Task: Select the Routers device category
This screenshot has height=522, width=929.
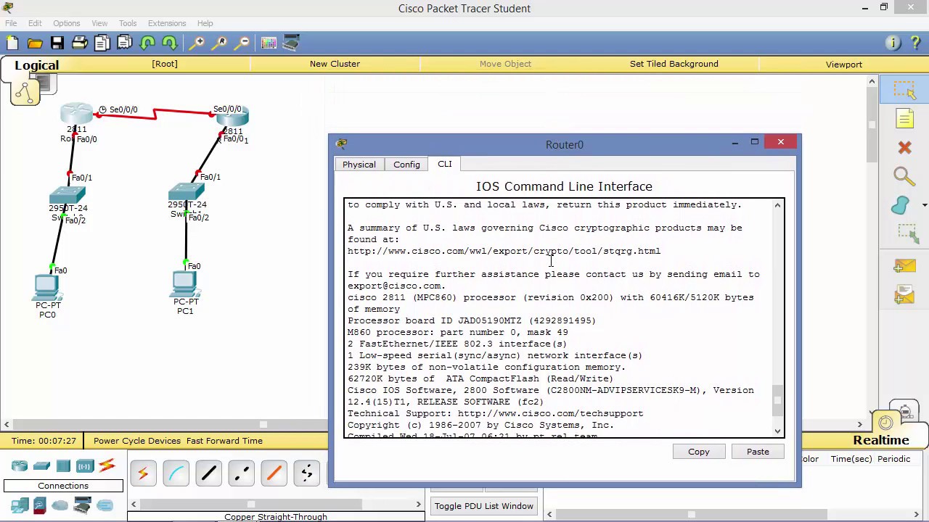Action: 20,465
